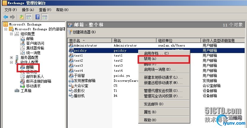Click the 断开连接的邮箱 tree icon
Image resolution: width=247 pixels, height=128 pixels.
click(23, 81)
